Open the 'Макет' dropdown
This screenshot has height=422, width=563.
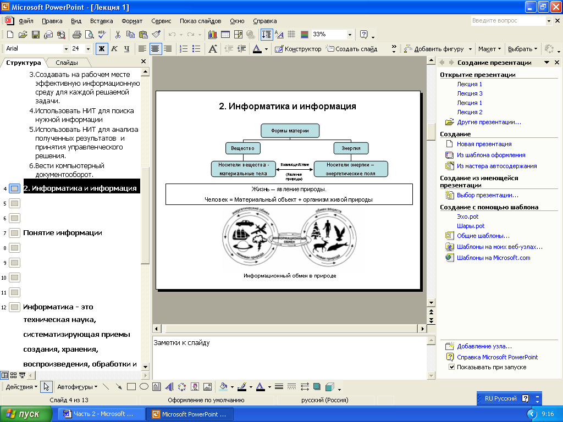pyautogui.click(x=489, y=49)
